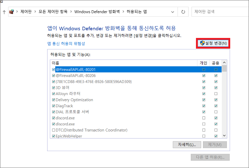249x168 pixels.
Task: Navigate to 모든 제어판 항목 breadcrumb
Action: [x=53, y=11]
